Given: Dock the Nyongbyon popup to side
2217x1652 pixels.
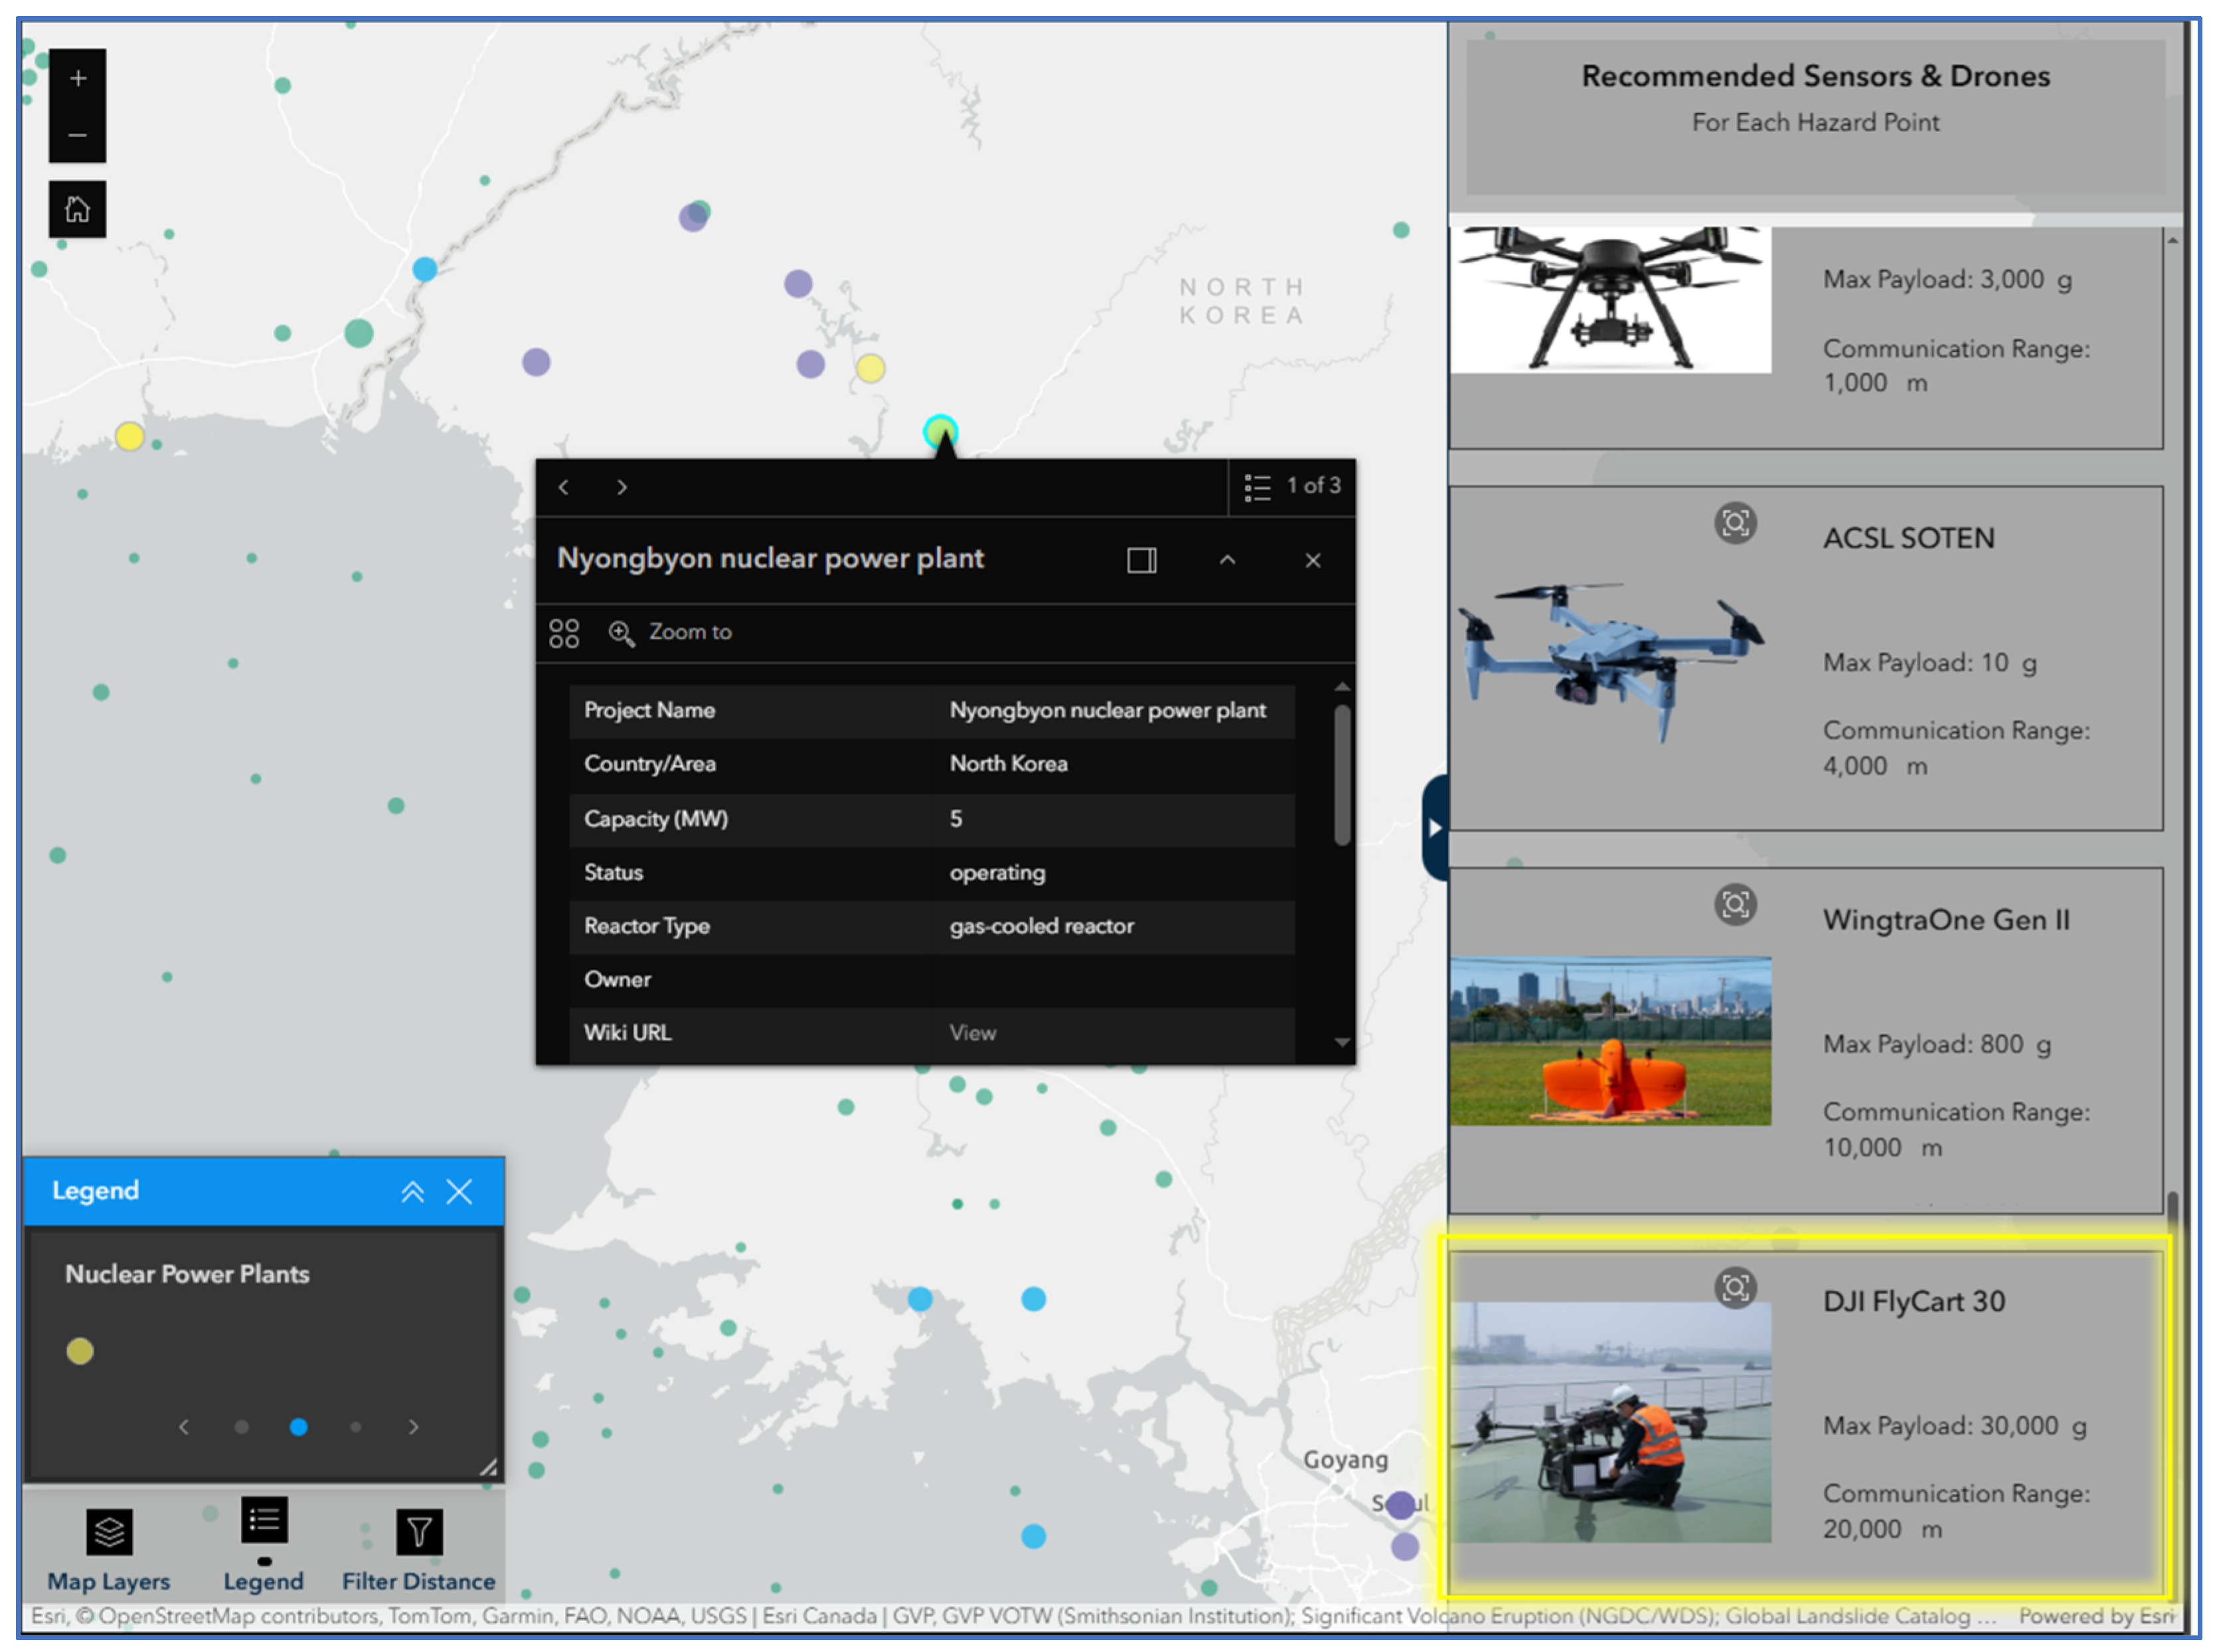Looking at the screenshot, I should [x=1141, y=560].
